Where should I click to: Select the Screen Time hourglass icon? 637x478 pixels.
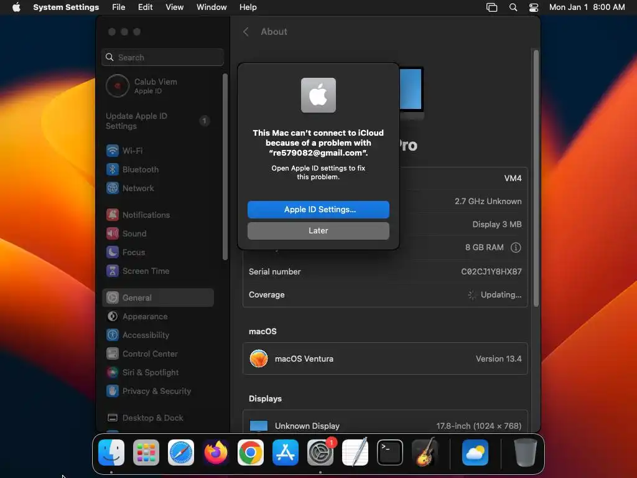[x=113, y=271]
